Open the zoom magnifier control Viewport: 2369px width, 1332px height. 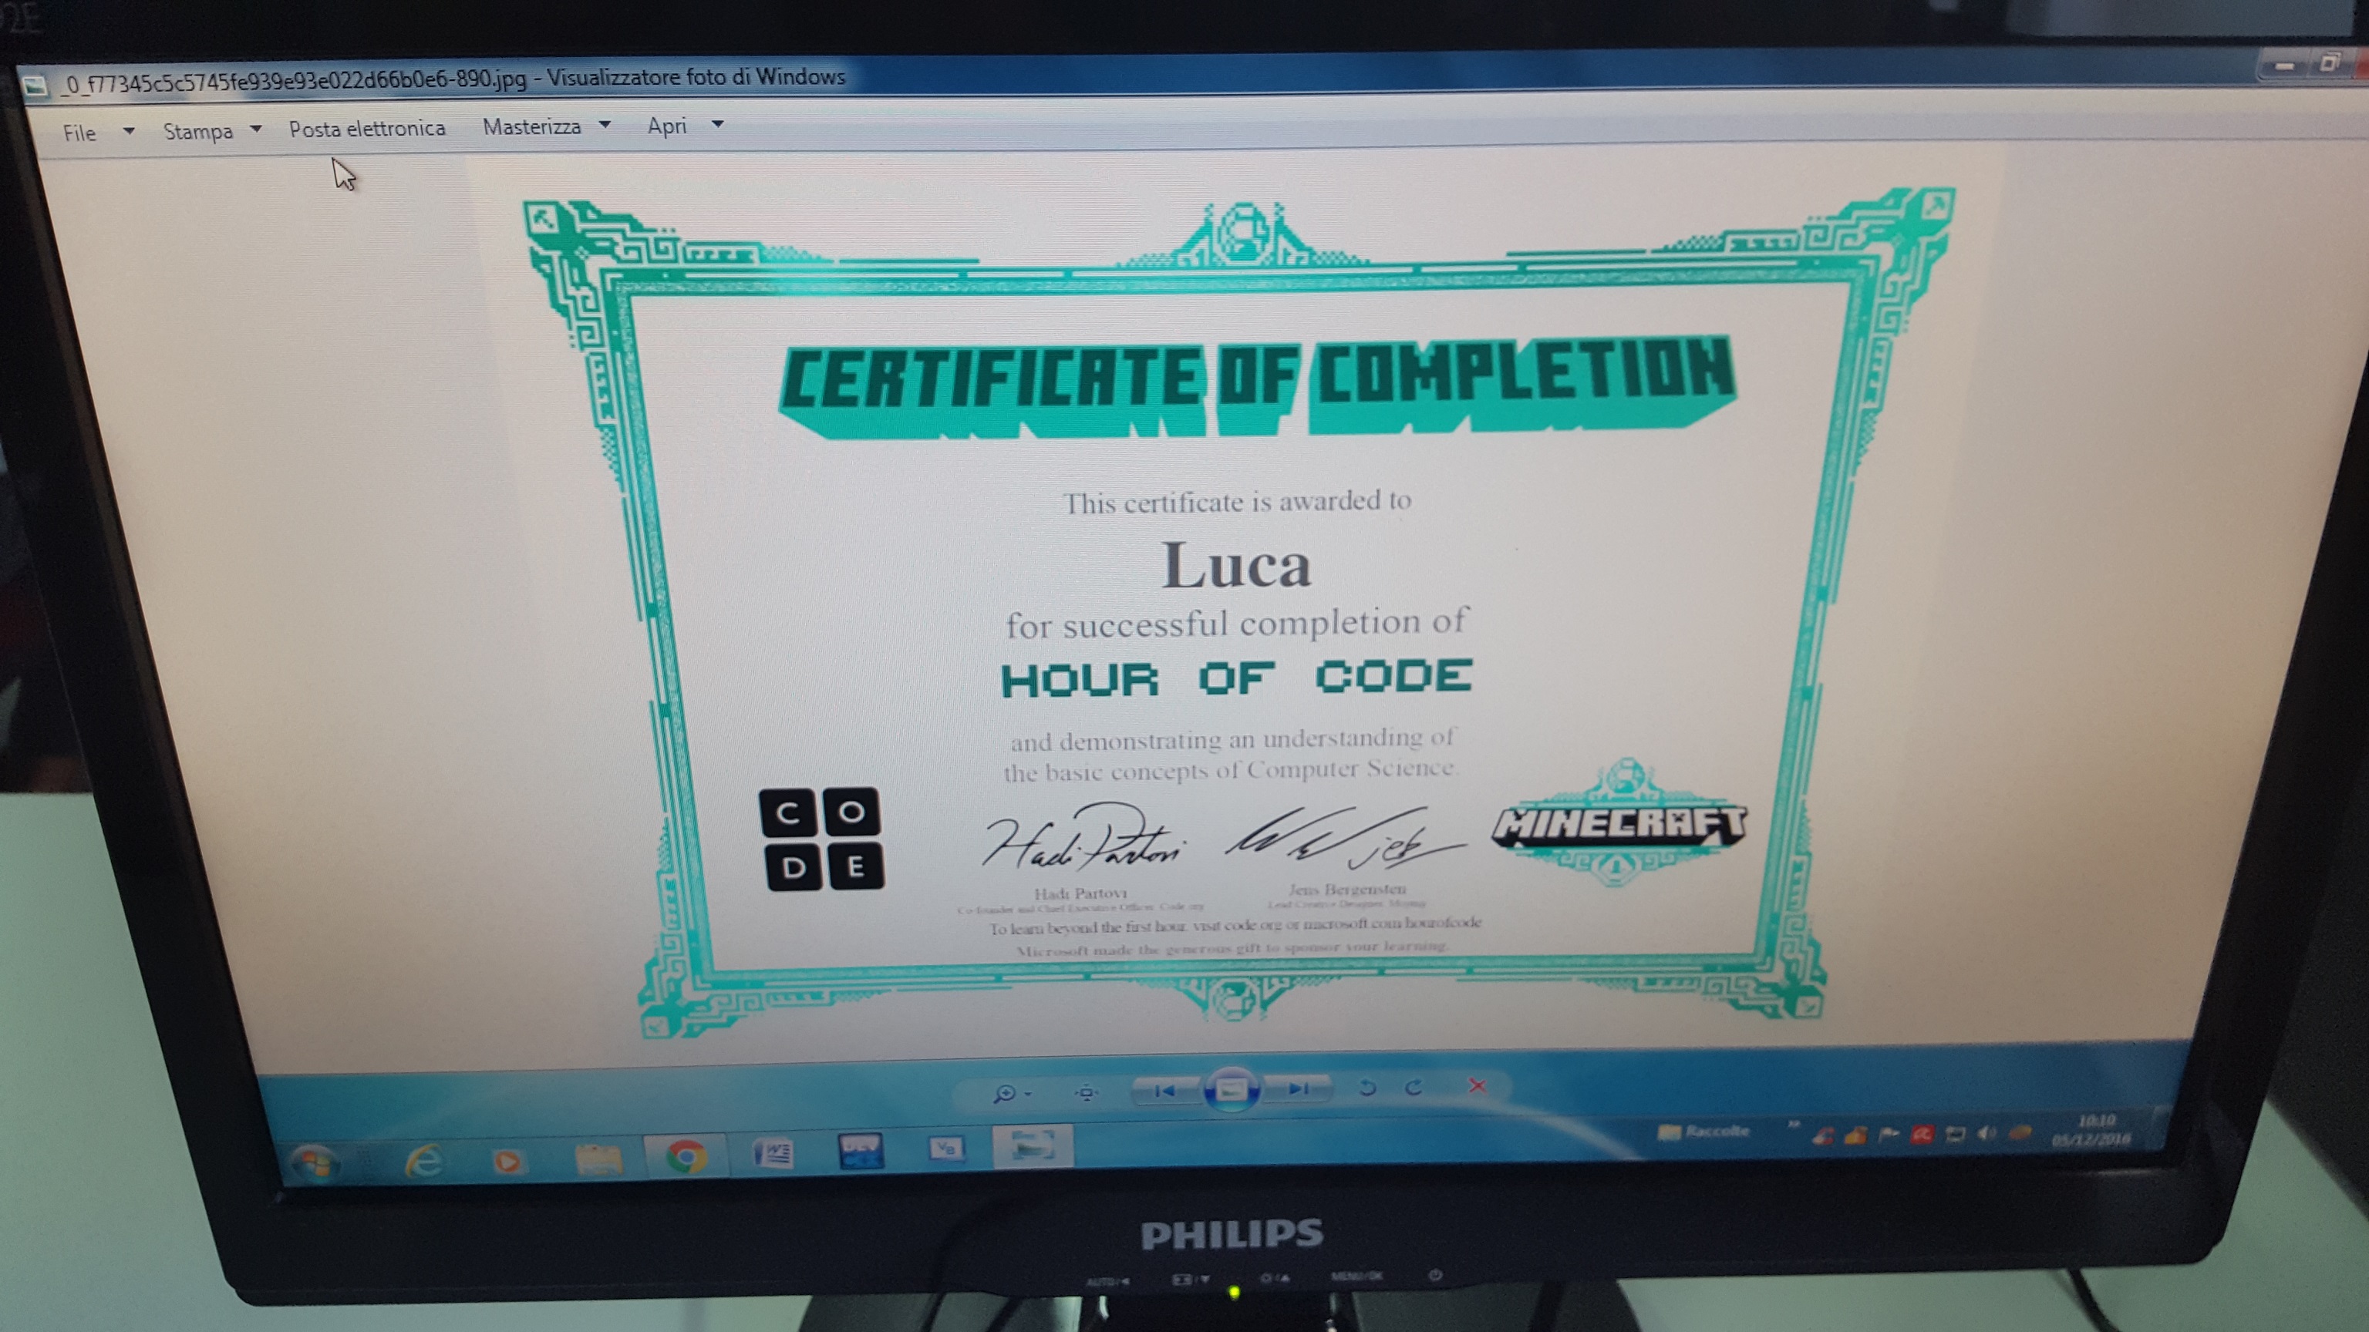(x=1004, y=1093)
